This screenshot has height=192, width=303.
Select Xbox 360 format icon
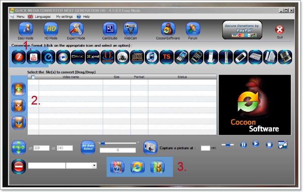226,57
